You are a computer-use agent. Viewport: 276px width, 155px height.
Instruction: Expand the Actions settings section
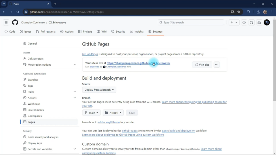pos(75,98)
